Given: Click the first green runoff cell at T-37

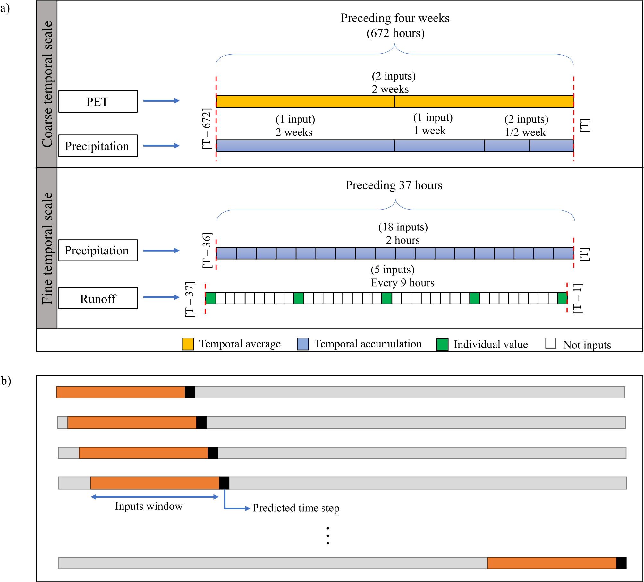Looking at the screenshot, I should 211,298.
